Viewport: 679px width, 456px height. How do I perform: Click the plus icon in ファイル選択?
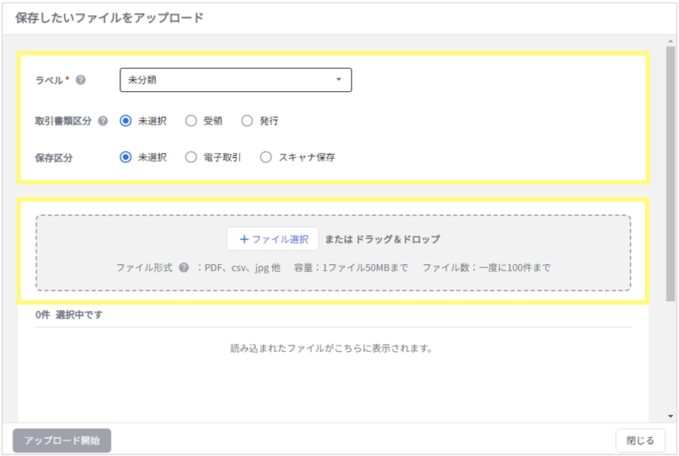244,240
